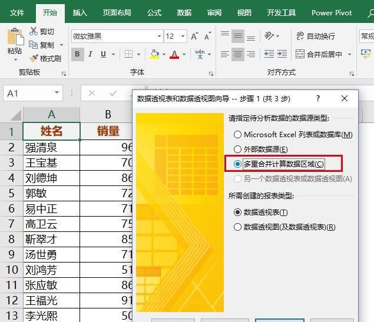Toggle 自动换行 wrap text

(315, 36)
